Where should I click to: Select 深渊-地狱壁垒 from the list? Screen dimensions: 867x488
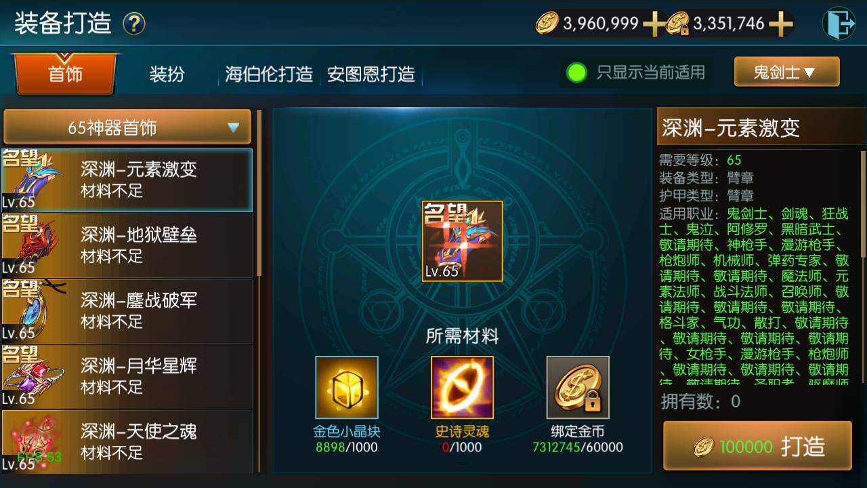click(x=127, y=245)
